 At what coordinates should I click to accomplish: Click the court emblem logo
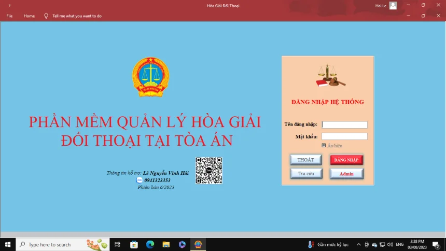(150, 77)
